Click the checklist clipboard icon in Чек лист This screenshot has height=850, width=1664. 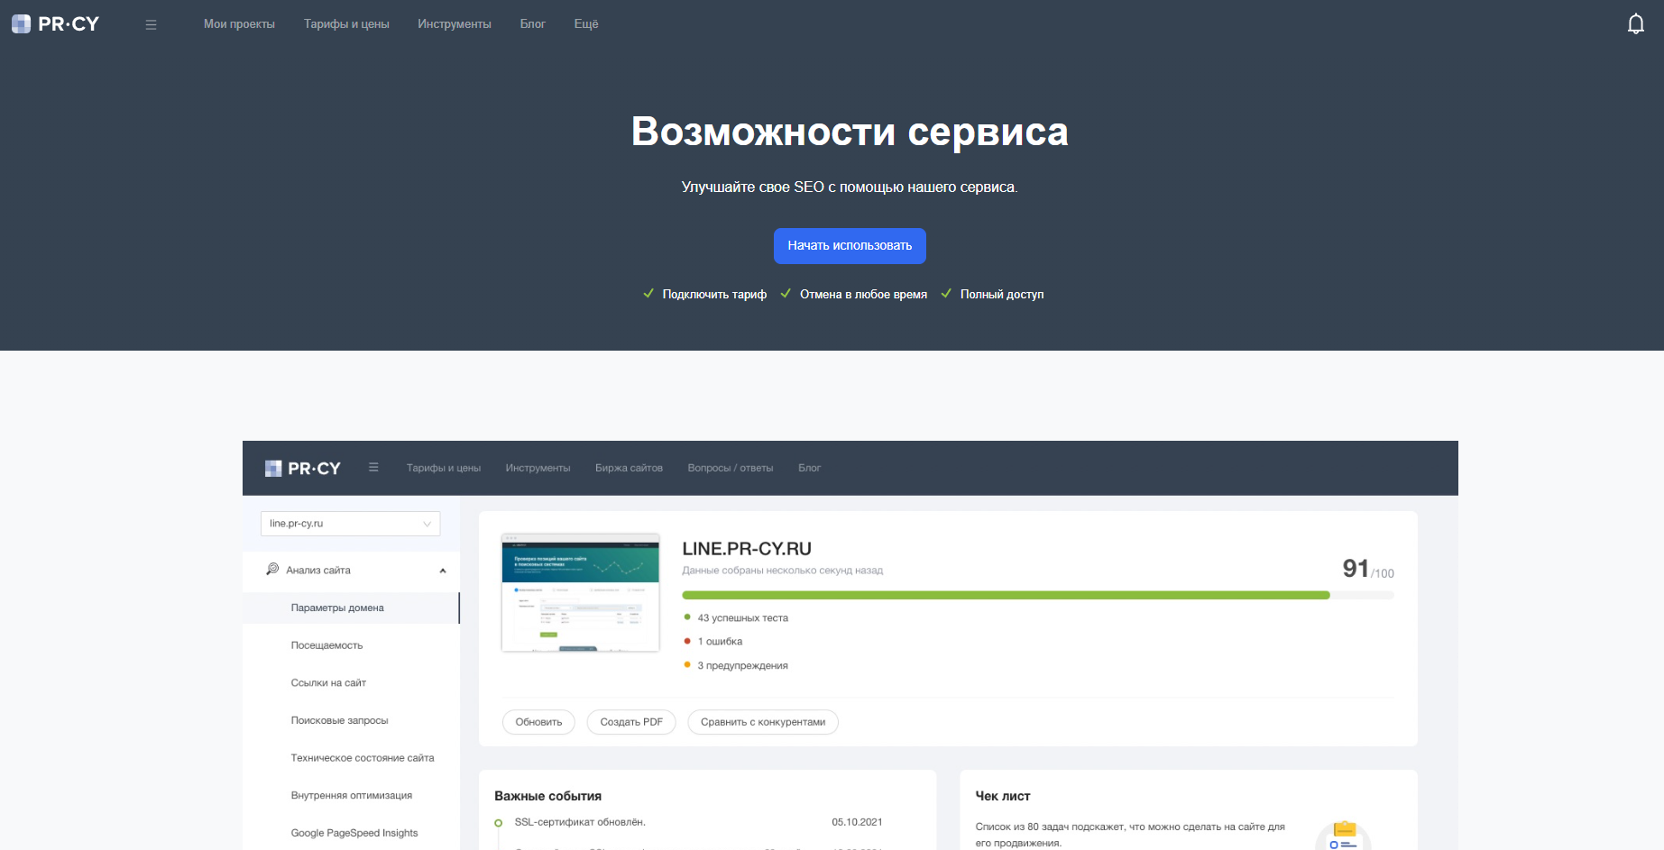pos(1343,834)
